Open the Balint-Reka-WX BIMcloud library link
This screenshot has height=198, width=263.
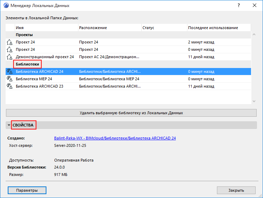tap(115, 138)
